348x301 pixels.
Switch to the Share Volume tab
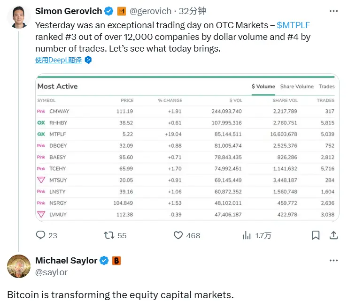(x=297, y=86)
